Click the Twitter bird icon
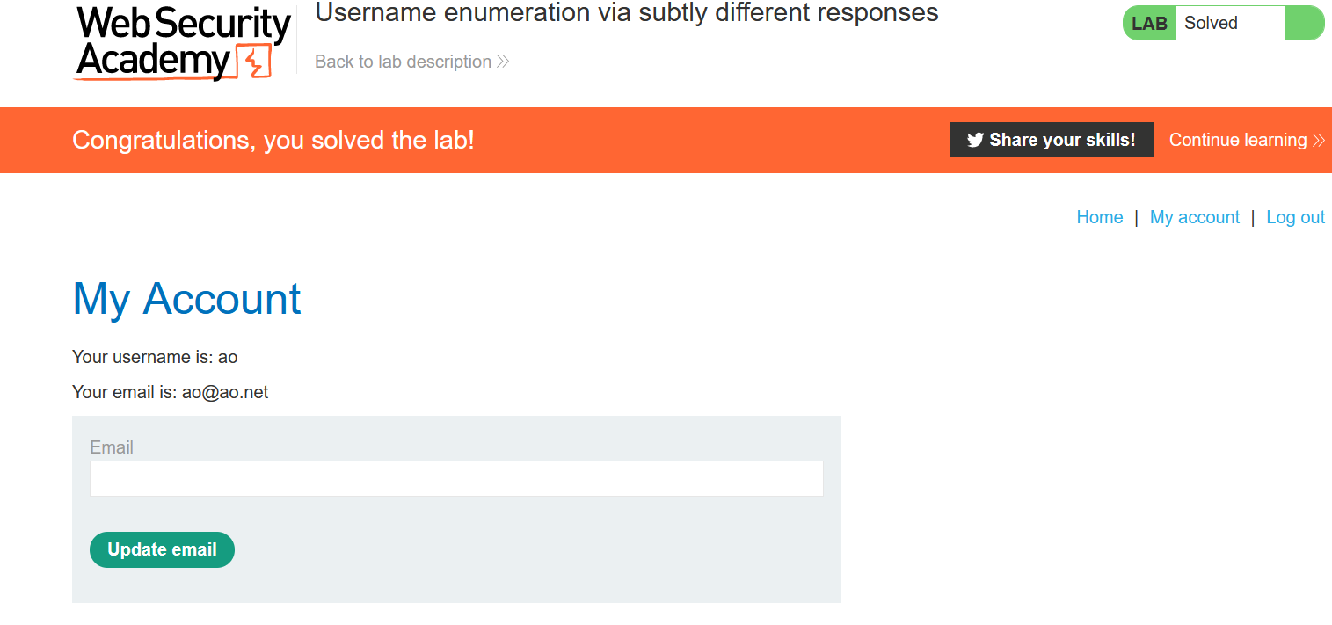Image resolution: width=1332 pixels, height=625 pixels. coord(974,140)
